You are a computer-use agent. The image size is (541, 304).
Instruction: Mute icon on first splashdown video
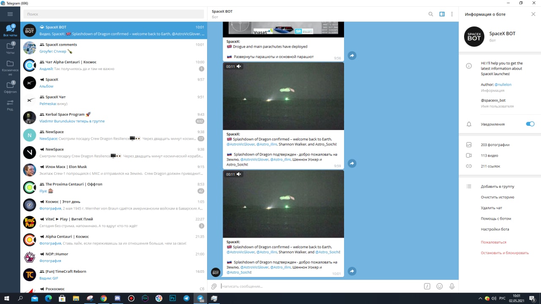point(239,66)
